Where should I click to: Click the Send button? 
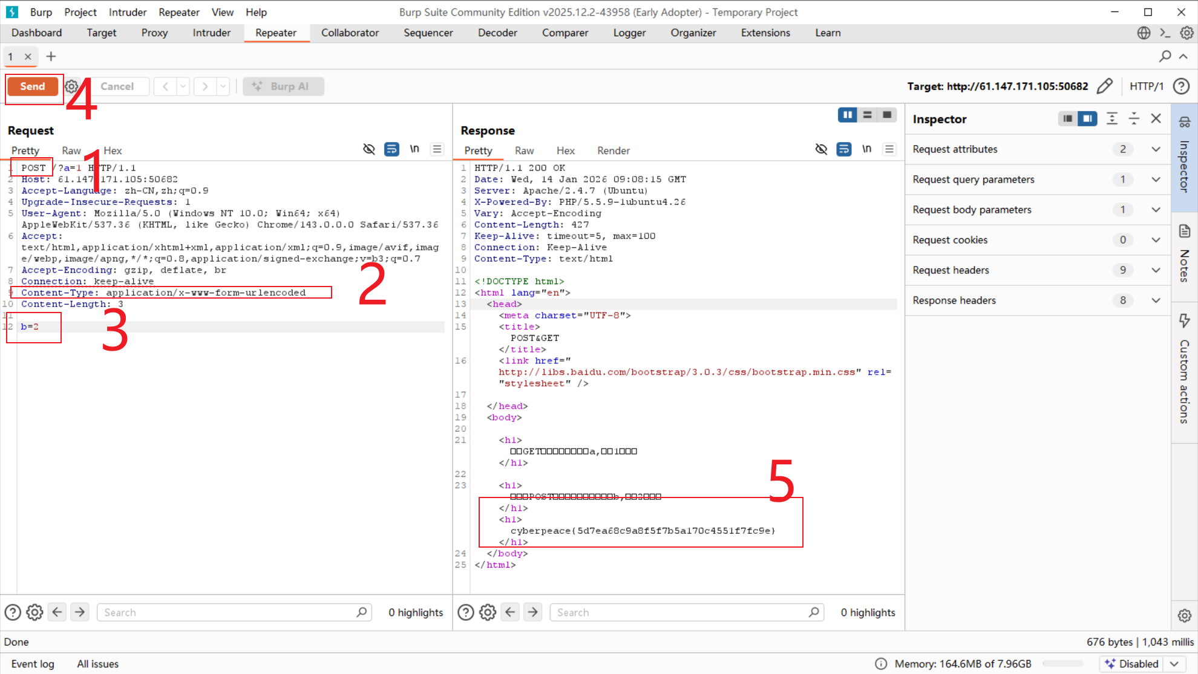tap(33, 86)
